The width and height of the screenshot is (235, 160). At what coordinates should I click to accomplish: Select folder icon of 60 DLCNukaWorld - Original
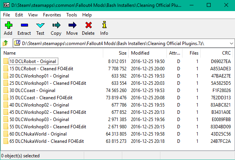tap(6, 134)
